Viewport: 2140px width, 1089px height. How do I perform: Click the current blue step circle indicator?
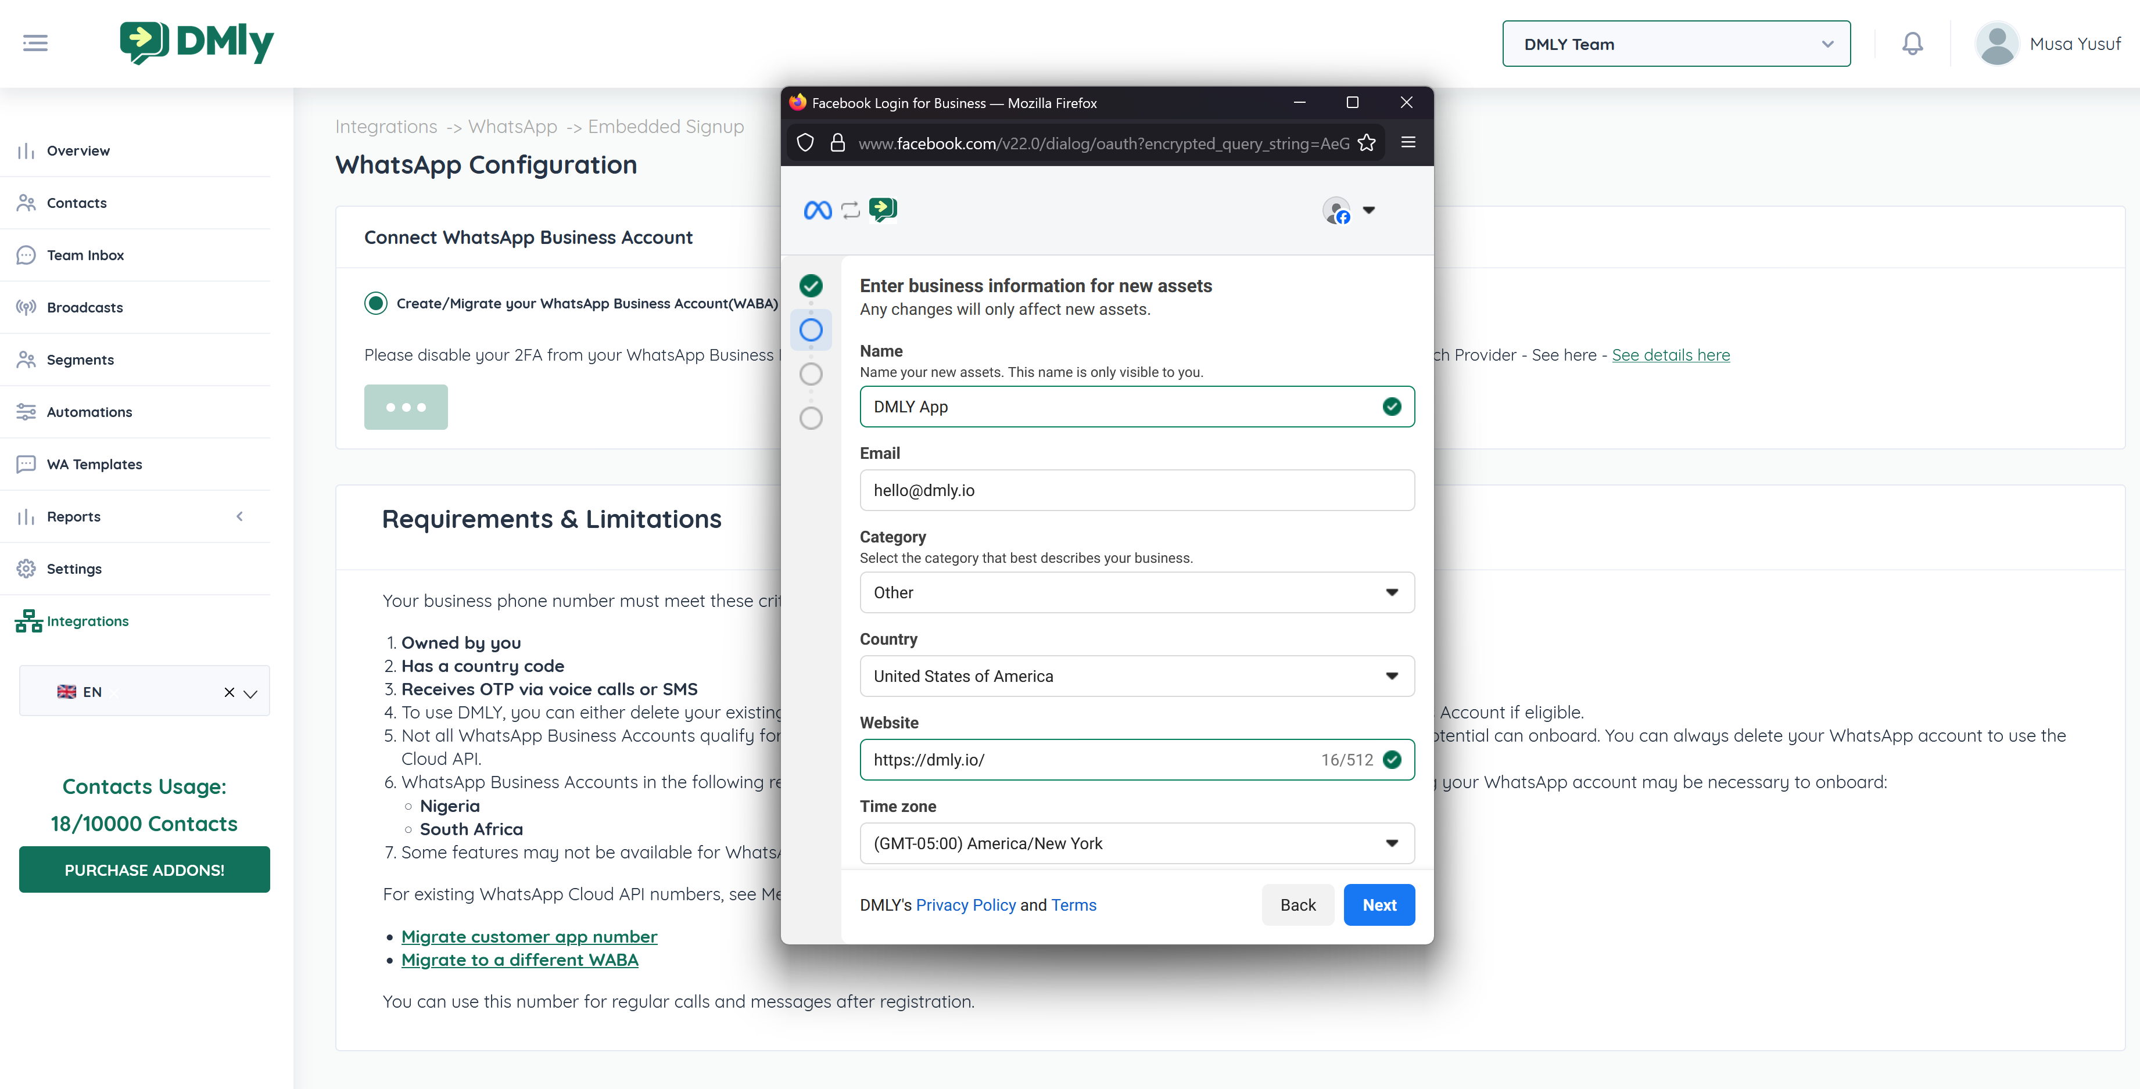pyautogui.click(x=811, y=330)
